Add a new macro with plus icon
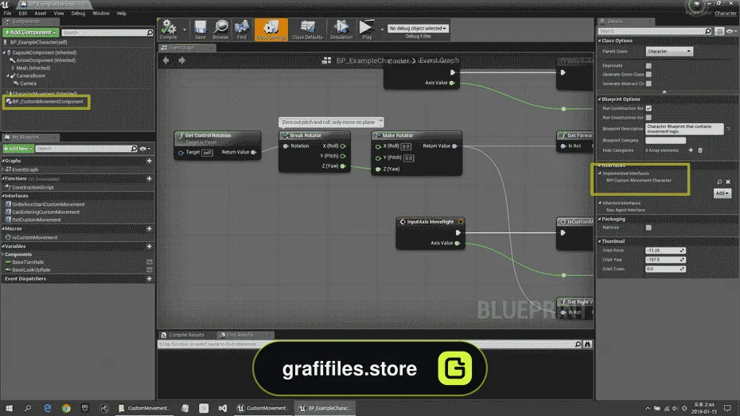Image resolution: width=740 pixels, height=416 pixels. 149,229
